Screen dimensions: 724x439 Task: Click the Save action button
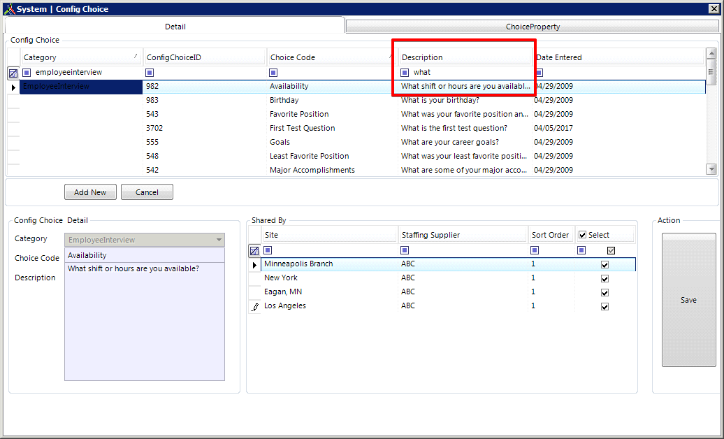coord(688,300)
